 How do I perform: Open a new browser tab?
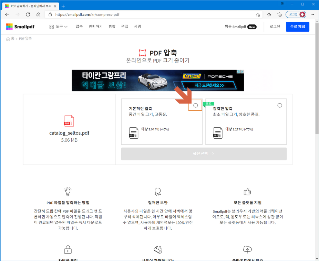pos(63,6)
